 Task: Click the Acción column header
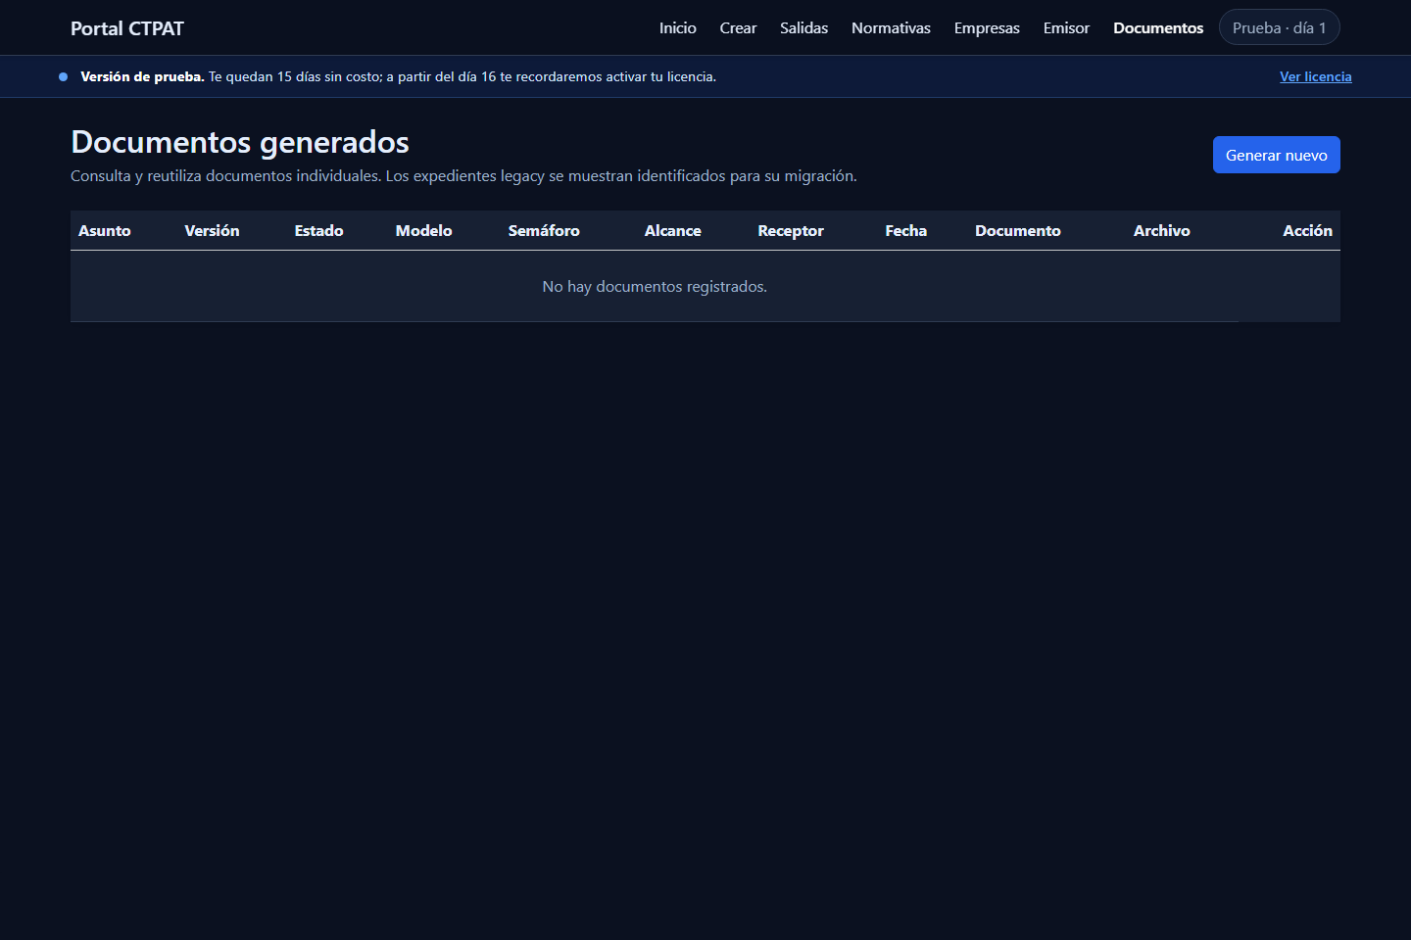(x=1307, y=231)
